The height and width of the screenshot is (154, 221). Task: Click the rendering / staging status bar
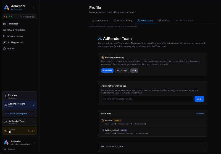coord(20,17)
